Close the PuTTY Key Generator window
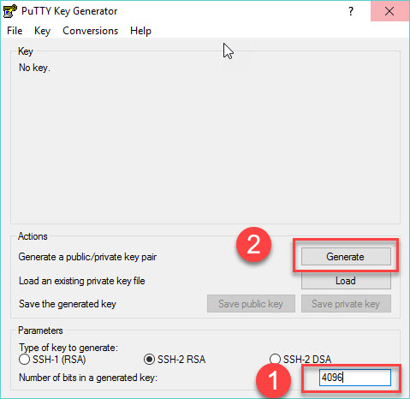Viewport: 410px width, 399px height. 389,11
